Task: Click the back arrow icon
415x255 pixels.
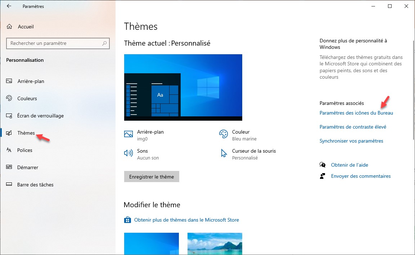Action: (x=9, y=6)
